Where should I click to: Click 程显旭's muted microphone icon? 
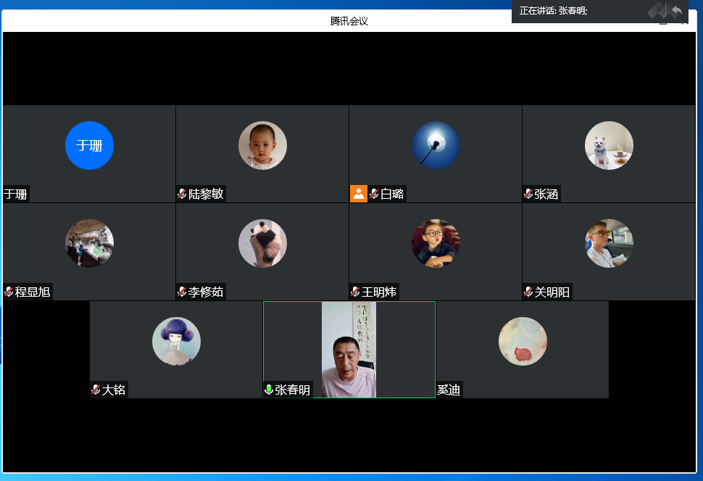pyautogui.click(x=9, y=292)
